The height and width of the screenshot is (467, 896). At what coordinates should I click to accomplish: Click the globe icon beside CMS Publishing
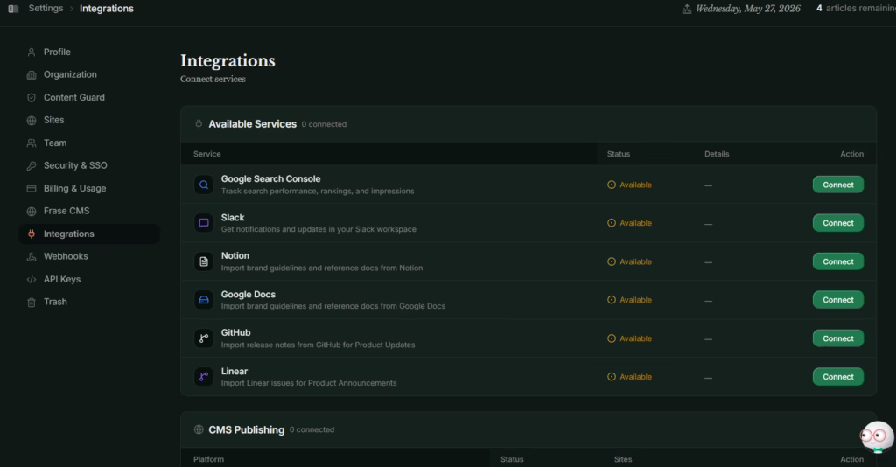point(199,429)
